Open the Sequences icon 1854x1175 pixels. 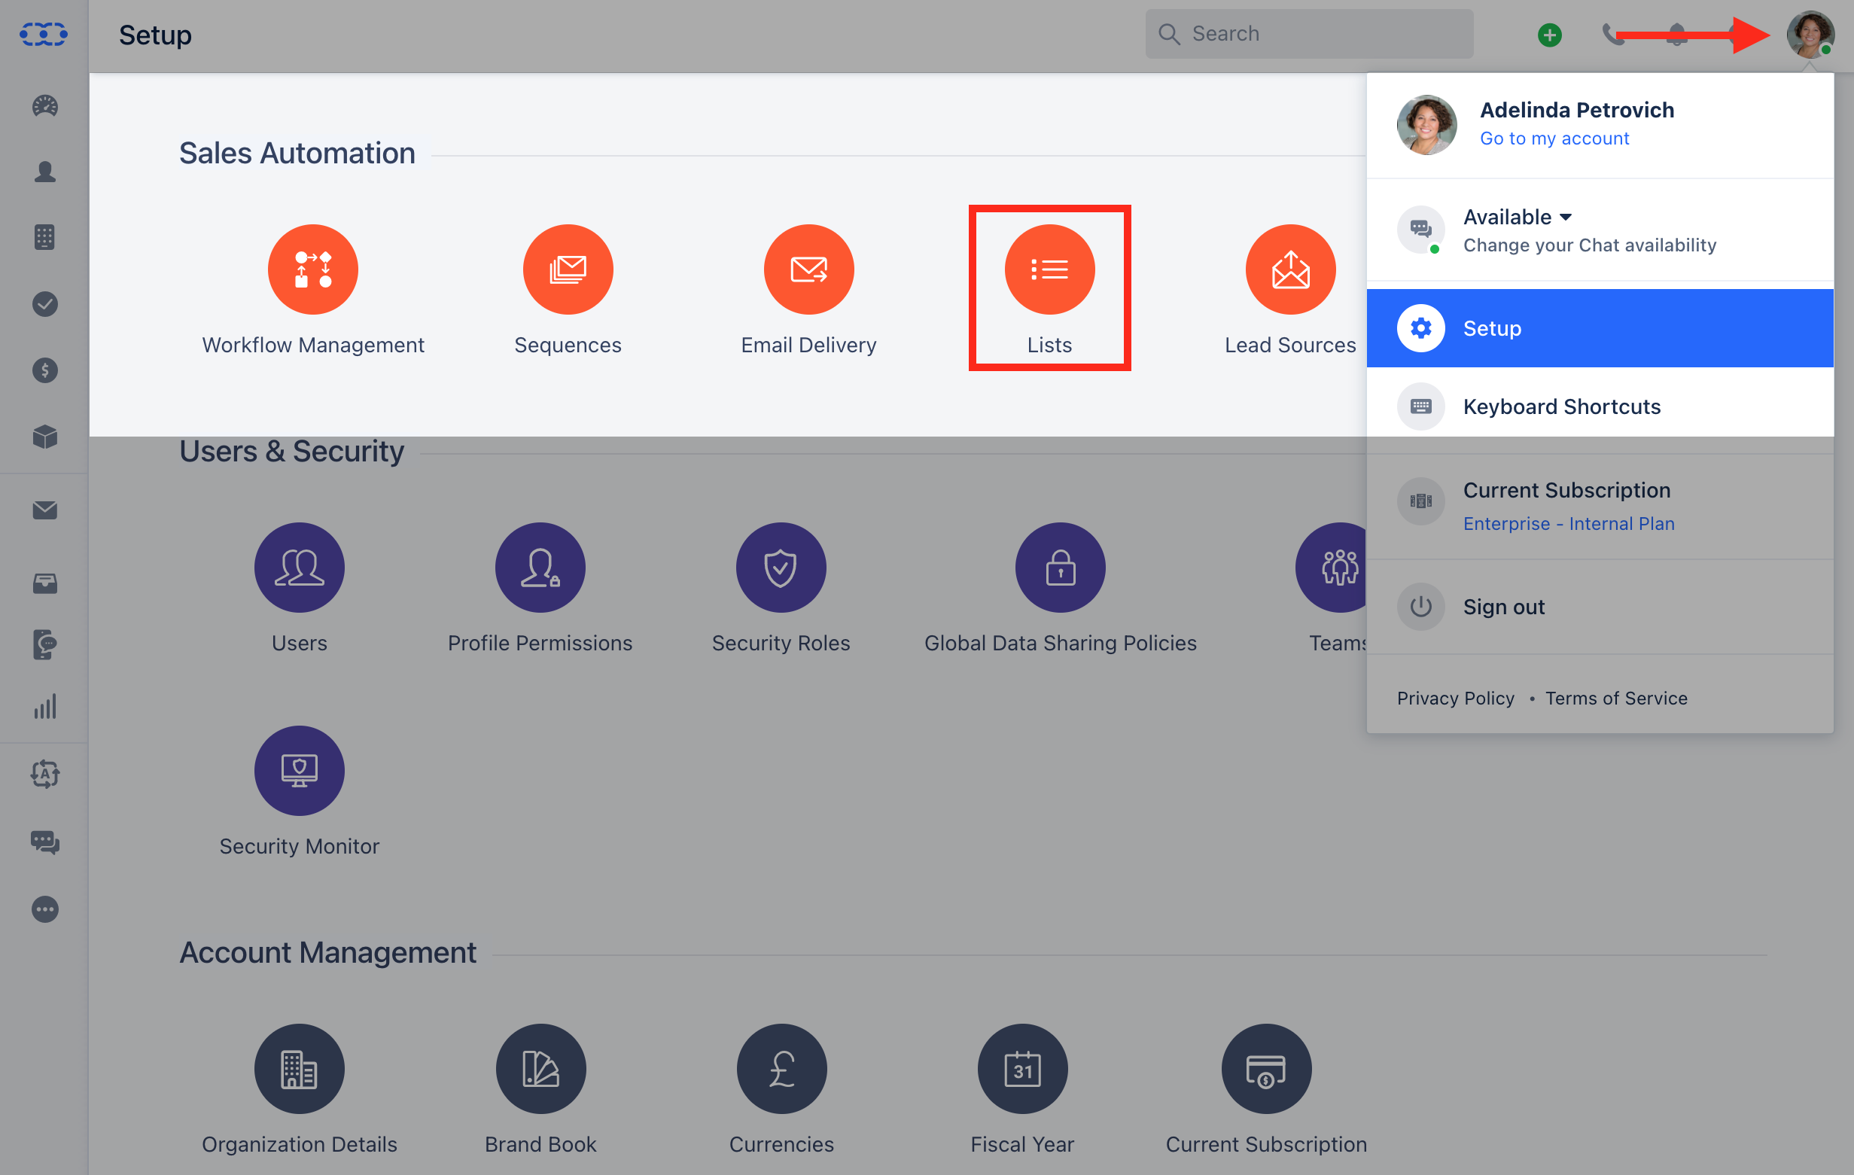pyautogui.click(x=568, y=269)
